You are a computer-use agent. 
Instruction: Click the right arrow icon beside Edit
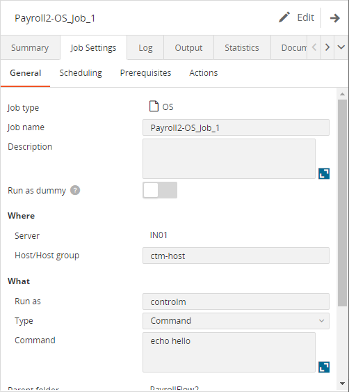pyautogui.click(x=335, y=17)
